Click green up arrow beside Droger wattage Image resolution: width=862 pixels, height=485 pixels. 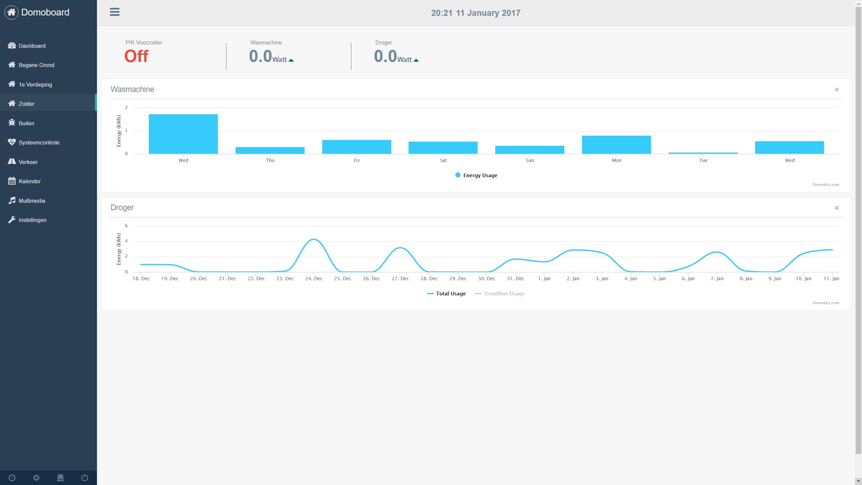pos(416,60)
